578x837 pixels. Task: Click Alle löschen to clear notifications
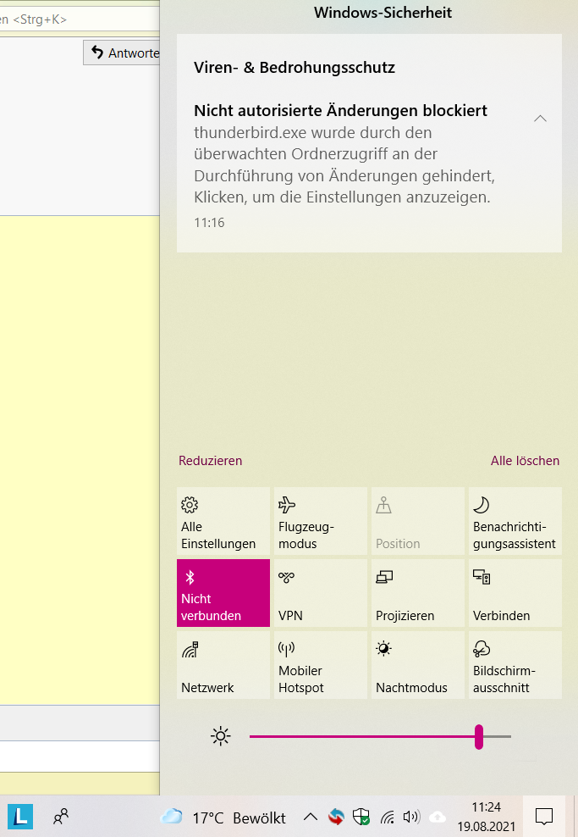(x=525, y=461)
